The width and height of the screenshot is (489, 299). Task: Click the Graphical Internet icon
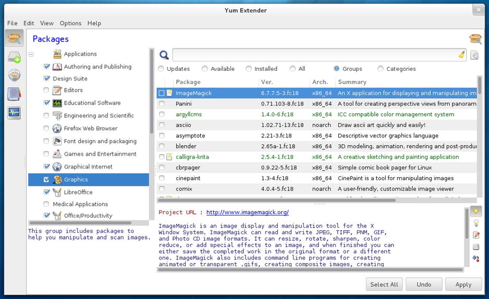click(x=57, y=167)
